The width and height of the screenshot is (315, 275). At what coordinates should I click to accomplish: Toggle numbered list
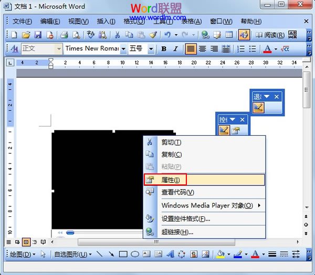click(x=240, y=49)
